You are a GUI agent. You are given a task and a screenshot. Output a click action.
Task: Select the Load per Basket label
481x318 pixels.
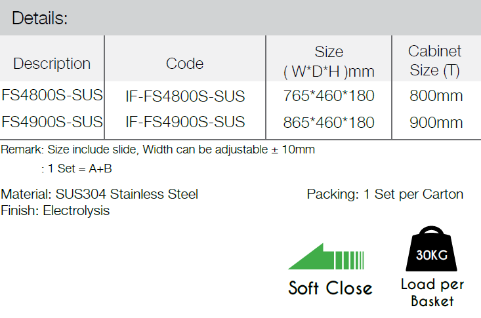pyautogui.click(x=432, y=292)
